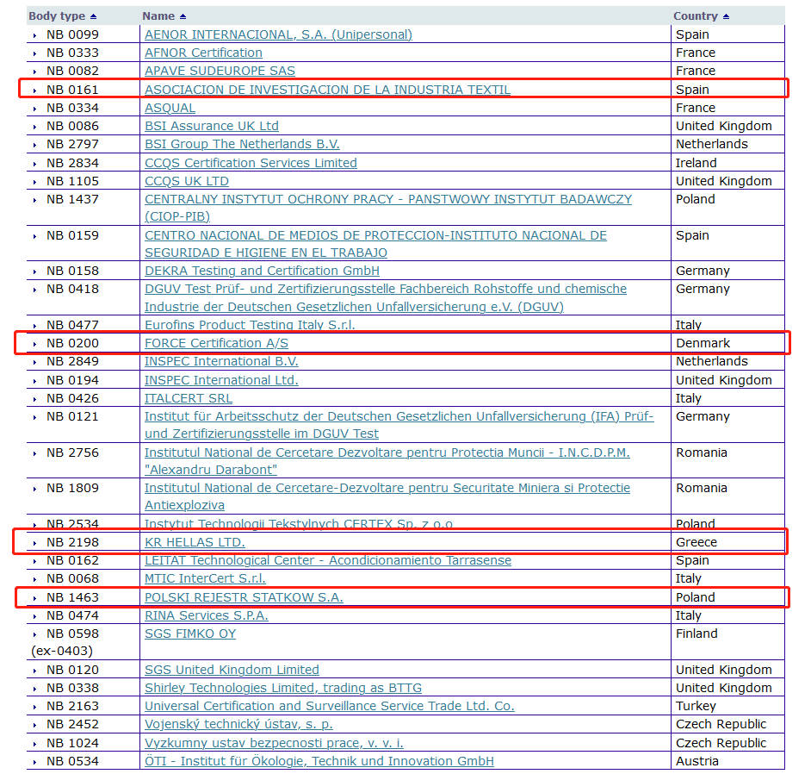Viewport: 811px width, 774px height.
Task: Open Instytut Technologii Tekstylnych CERTEX link
Action: click(299, 524)
